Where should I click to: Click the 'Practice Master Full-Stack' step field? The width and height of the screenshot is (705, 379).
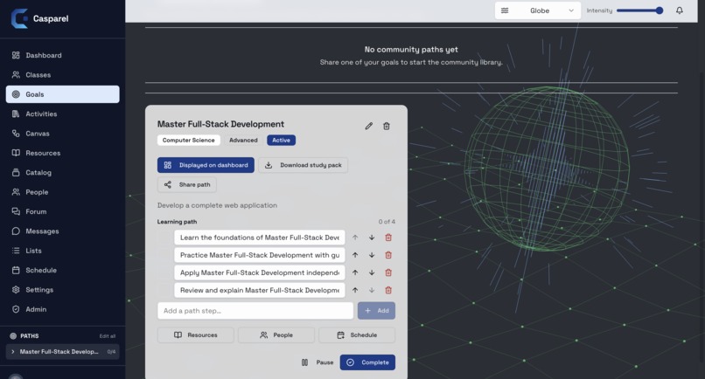(260, 255)
